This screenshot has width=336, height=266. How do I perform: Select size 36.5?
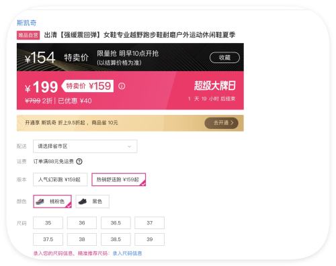click(116, 223)
